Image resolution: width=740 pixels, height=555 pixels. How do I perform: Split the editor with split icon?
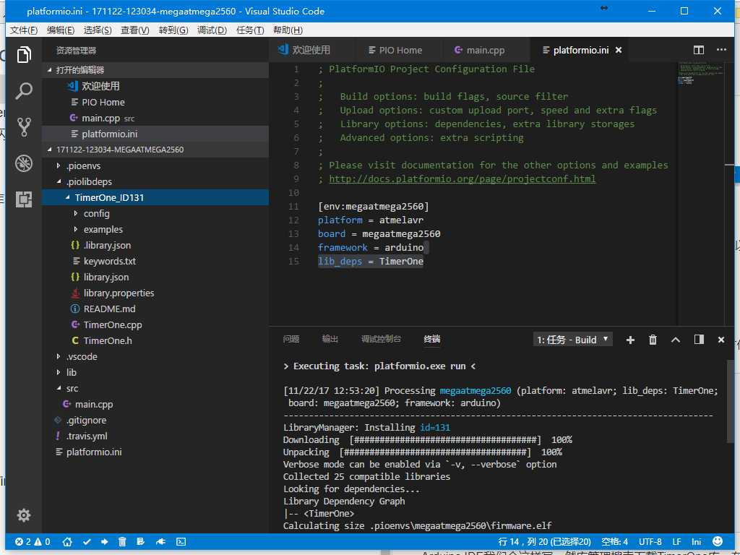pyautogui.click(x=699, y=50)
